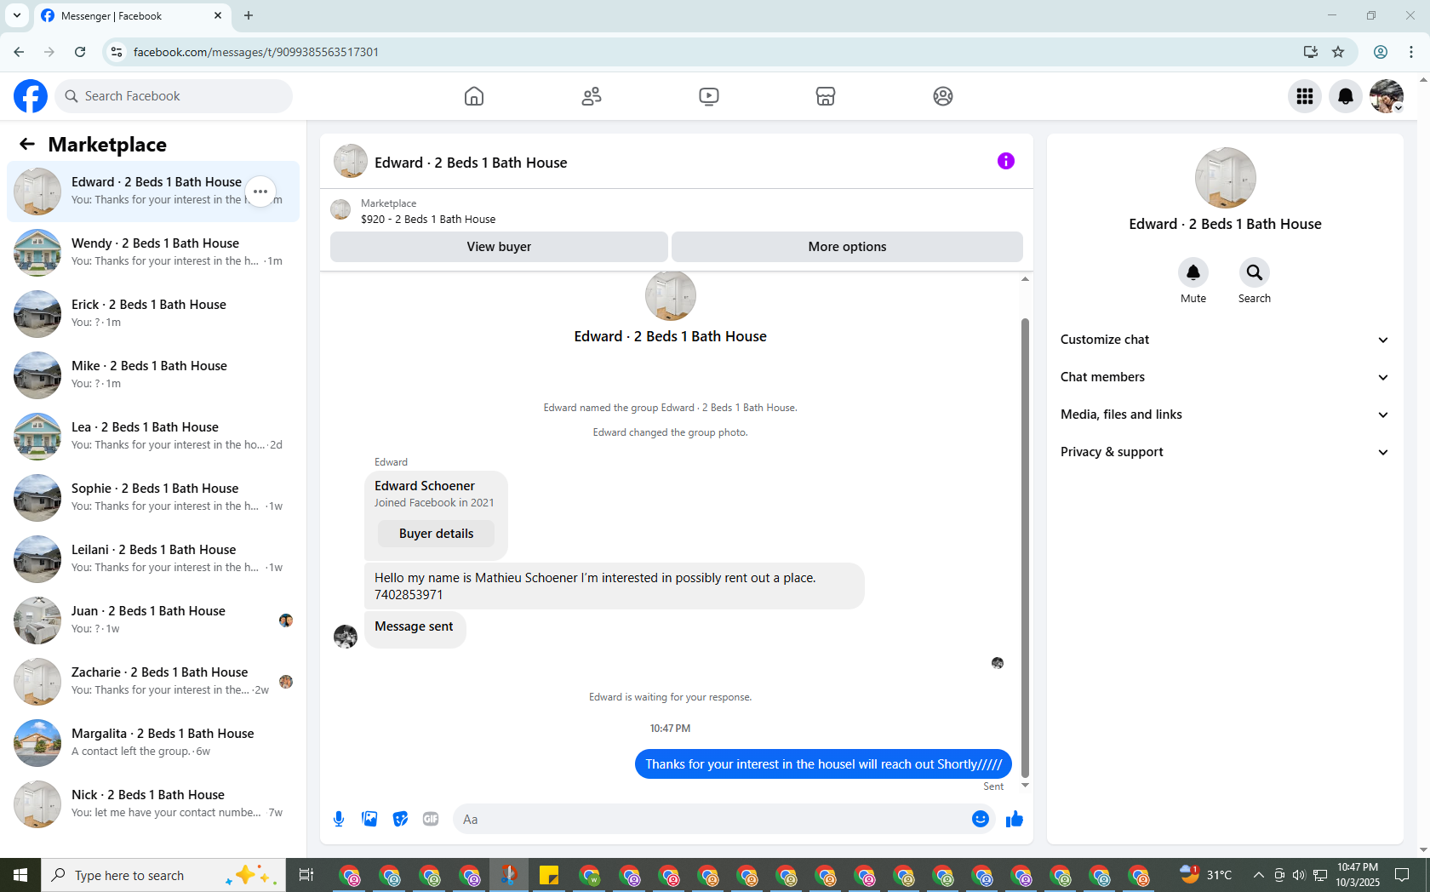Open Mike · 2 Beds 1 Bath House conversation
The image size is (1430, 892).
(x=153, y=375)
